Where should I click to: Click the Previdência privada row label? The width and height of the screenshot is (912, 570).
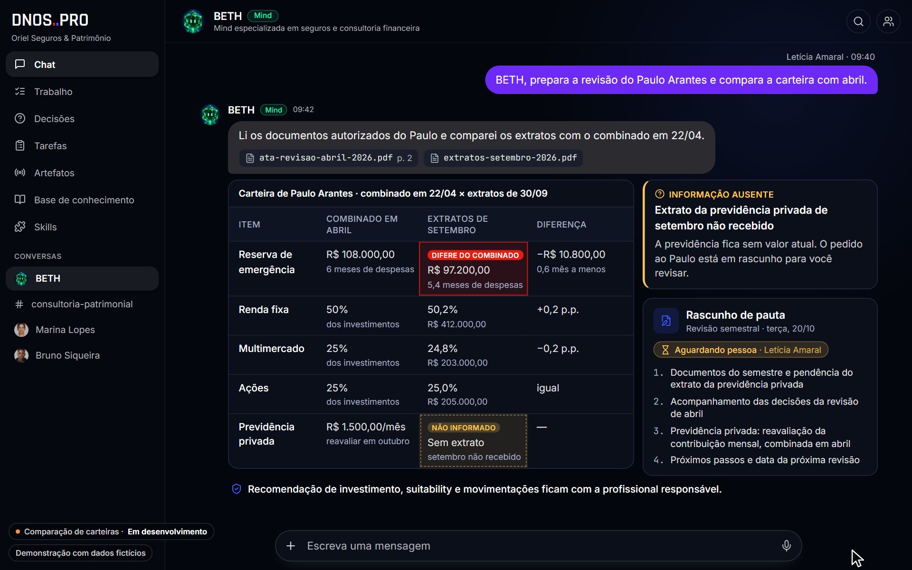[266, 434]
